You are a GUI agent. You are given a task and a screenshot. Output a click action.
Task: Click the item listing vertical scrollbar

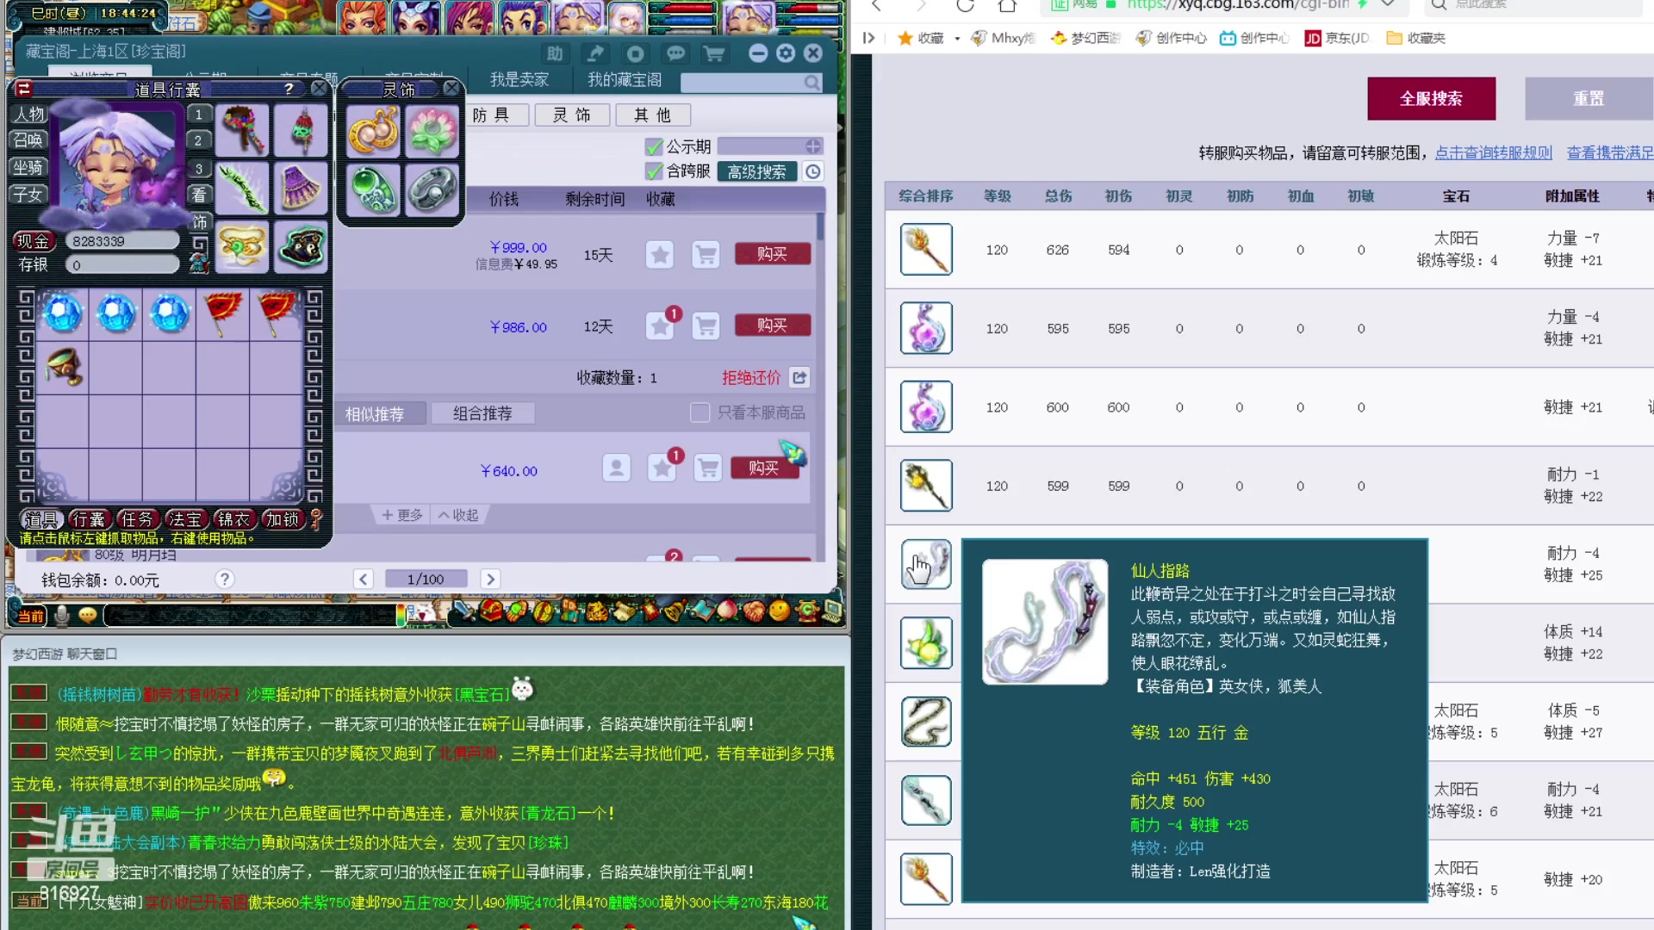tap(820, 226)
